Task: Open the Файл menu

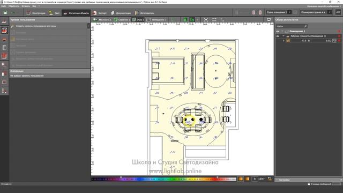Action: (x=4, y=6)
